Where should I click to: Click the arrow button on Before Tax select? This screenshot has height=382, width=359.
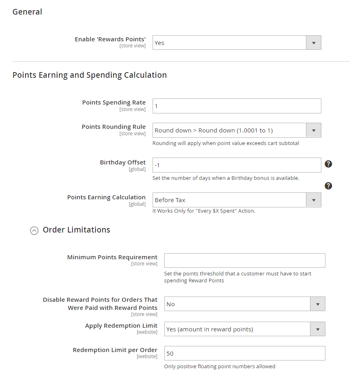coord(314,200)
